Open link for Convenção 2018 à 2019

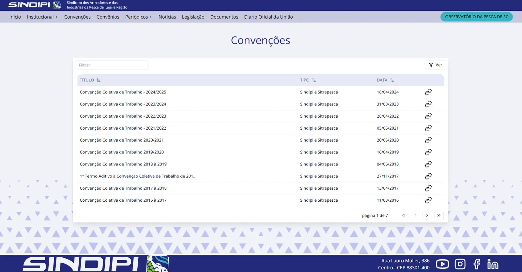[x=428, y=164]
